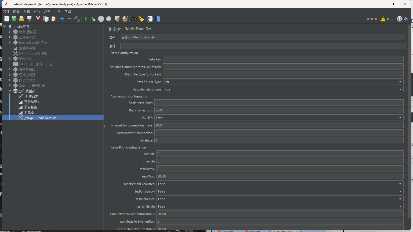Click the maxWait value field
This screenshot has width=413, height=232.
pos(280,176)
